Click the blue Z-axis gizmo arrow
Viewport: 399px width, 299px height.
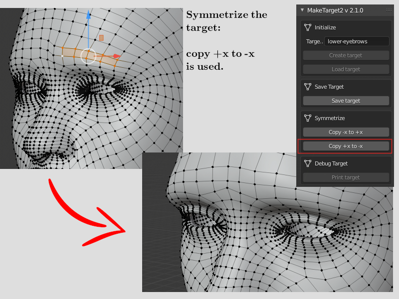point(88,15)
